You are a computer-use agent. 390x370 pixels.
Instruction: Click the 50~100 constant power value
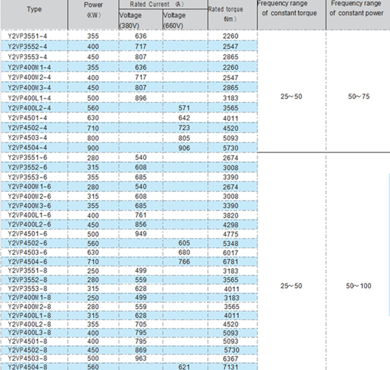[359, 286]
